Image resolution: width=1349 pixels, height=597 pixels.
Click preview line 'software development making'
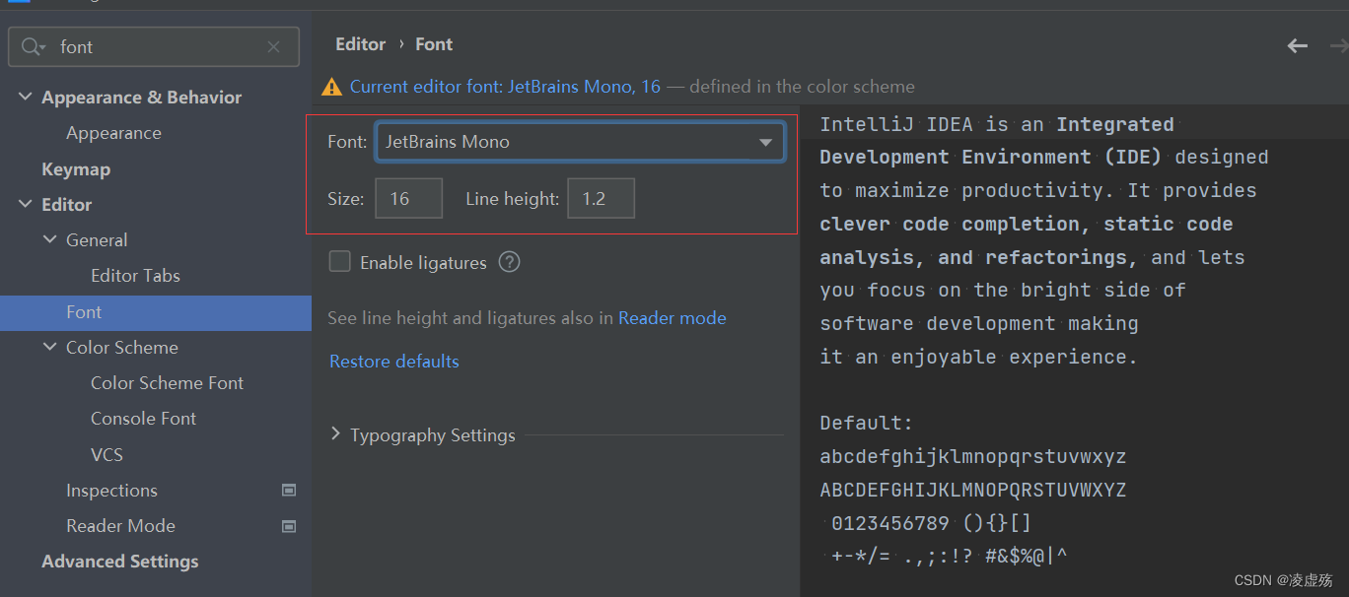[979, 324]
